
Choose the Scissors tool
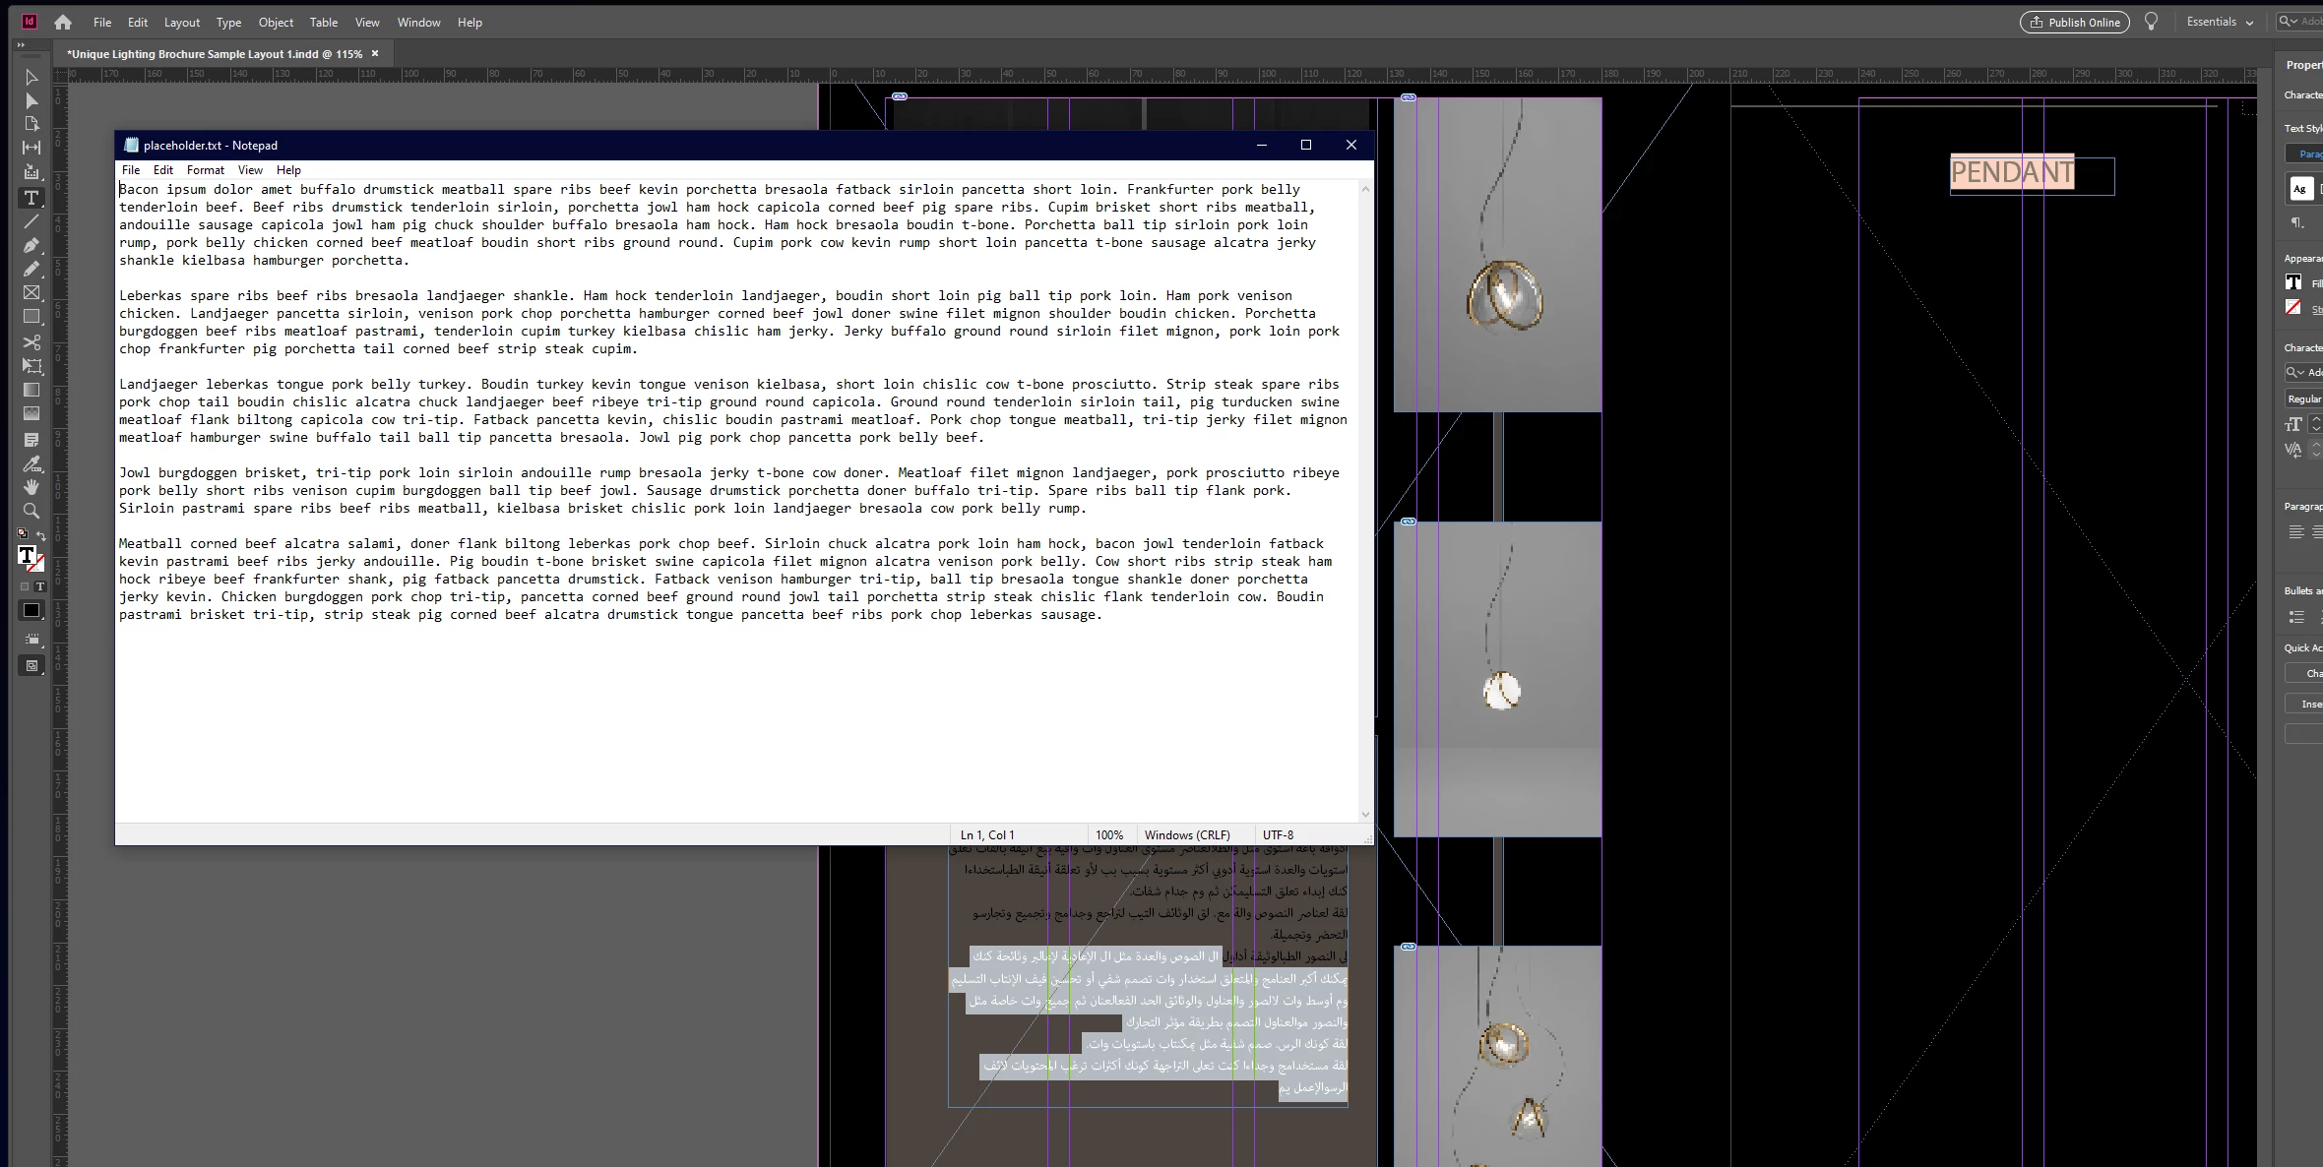click(31, 342)
